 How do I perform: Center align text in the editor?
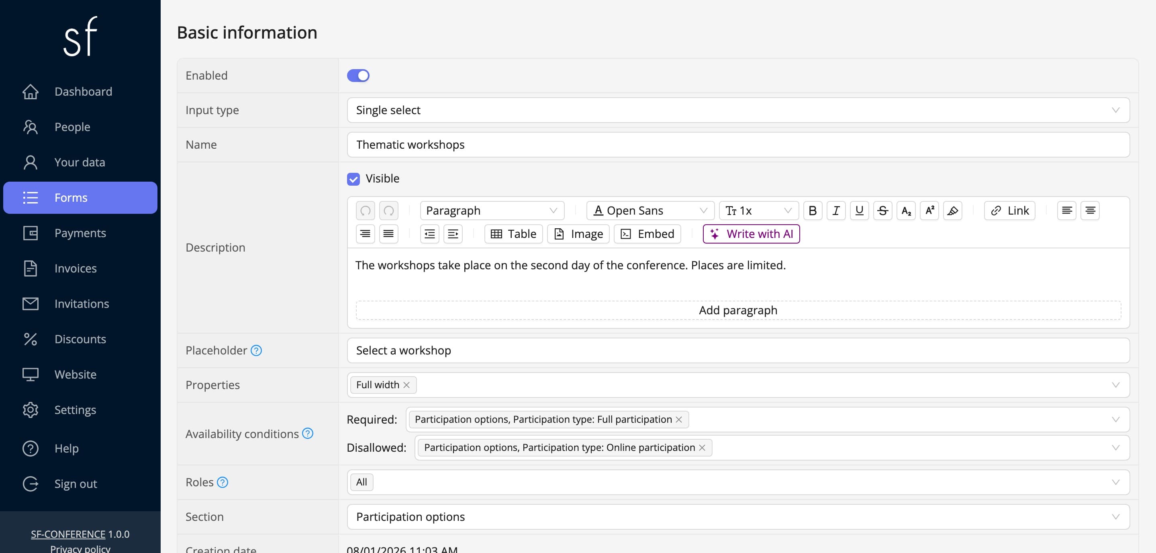(x=1090, y=211)
